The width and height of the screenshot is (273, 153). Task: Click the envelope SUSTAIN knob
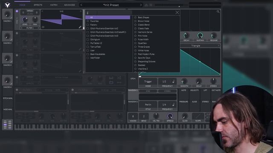pyautogui.click(x=200, y=35)
